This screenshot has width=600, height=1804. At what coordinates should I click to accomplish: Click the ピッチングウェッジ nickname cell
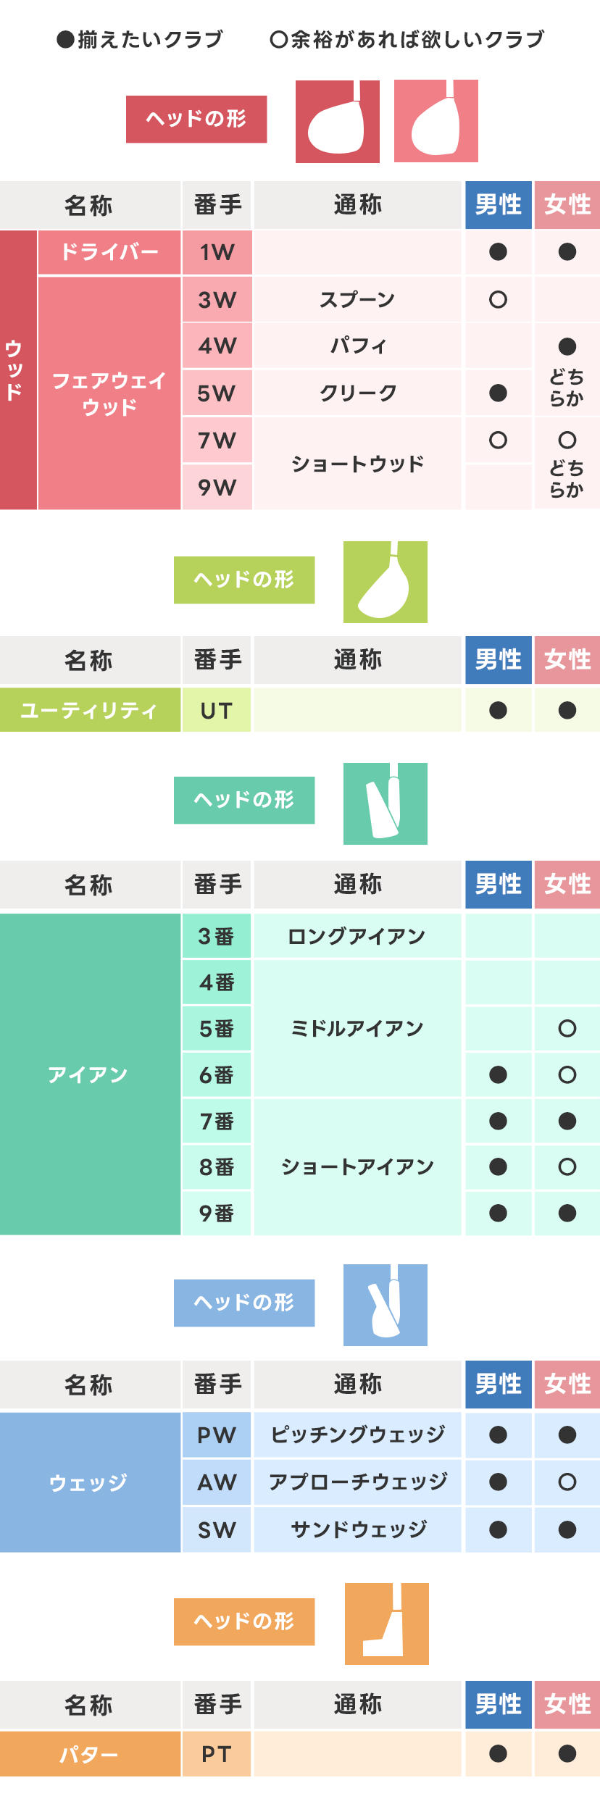click(357, 1435)
